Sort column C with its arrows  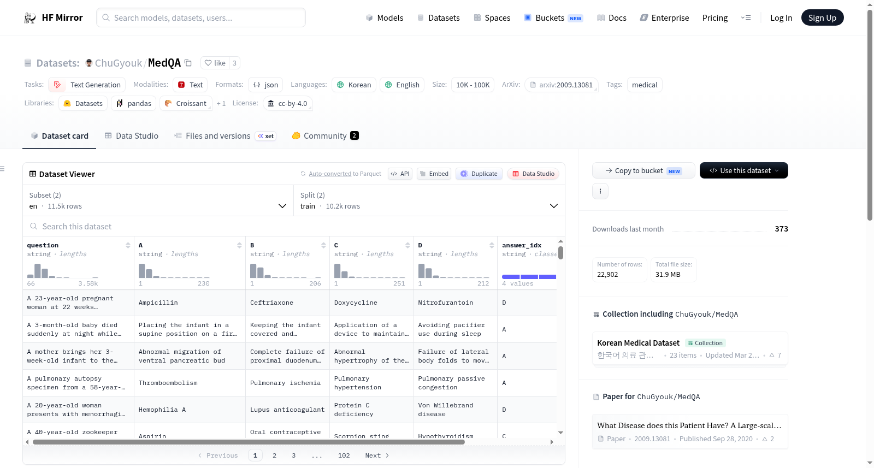[408, 245]
